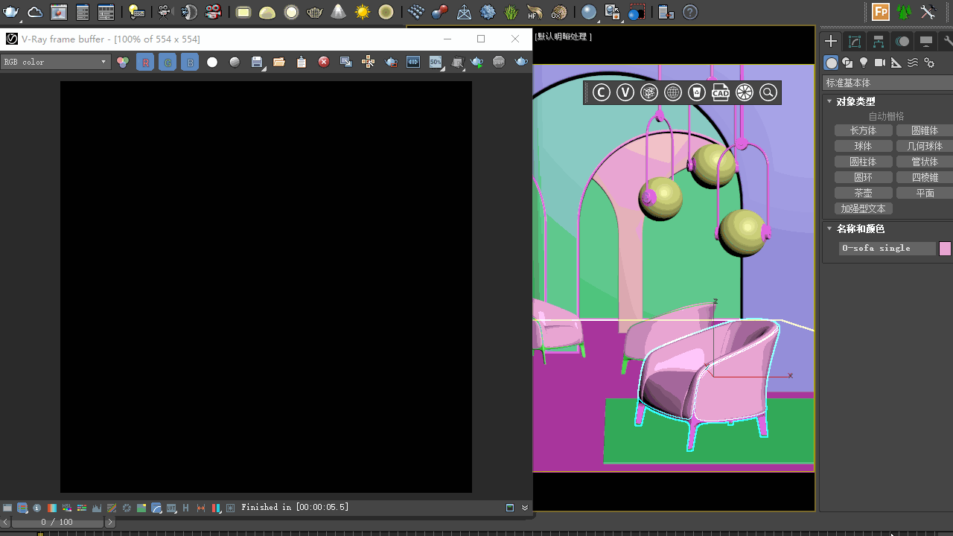Click the C circle icon in viewport toolbar
The width and height of the screenshot is (953, 536).
tap(602, 92)
